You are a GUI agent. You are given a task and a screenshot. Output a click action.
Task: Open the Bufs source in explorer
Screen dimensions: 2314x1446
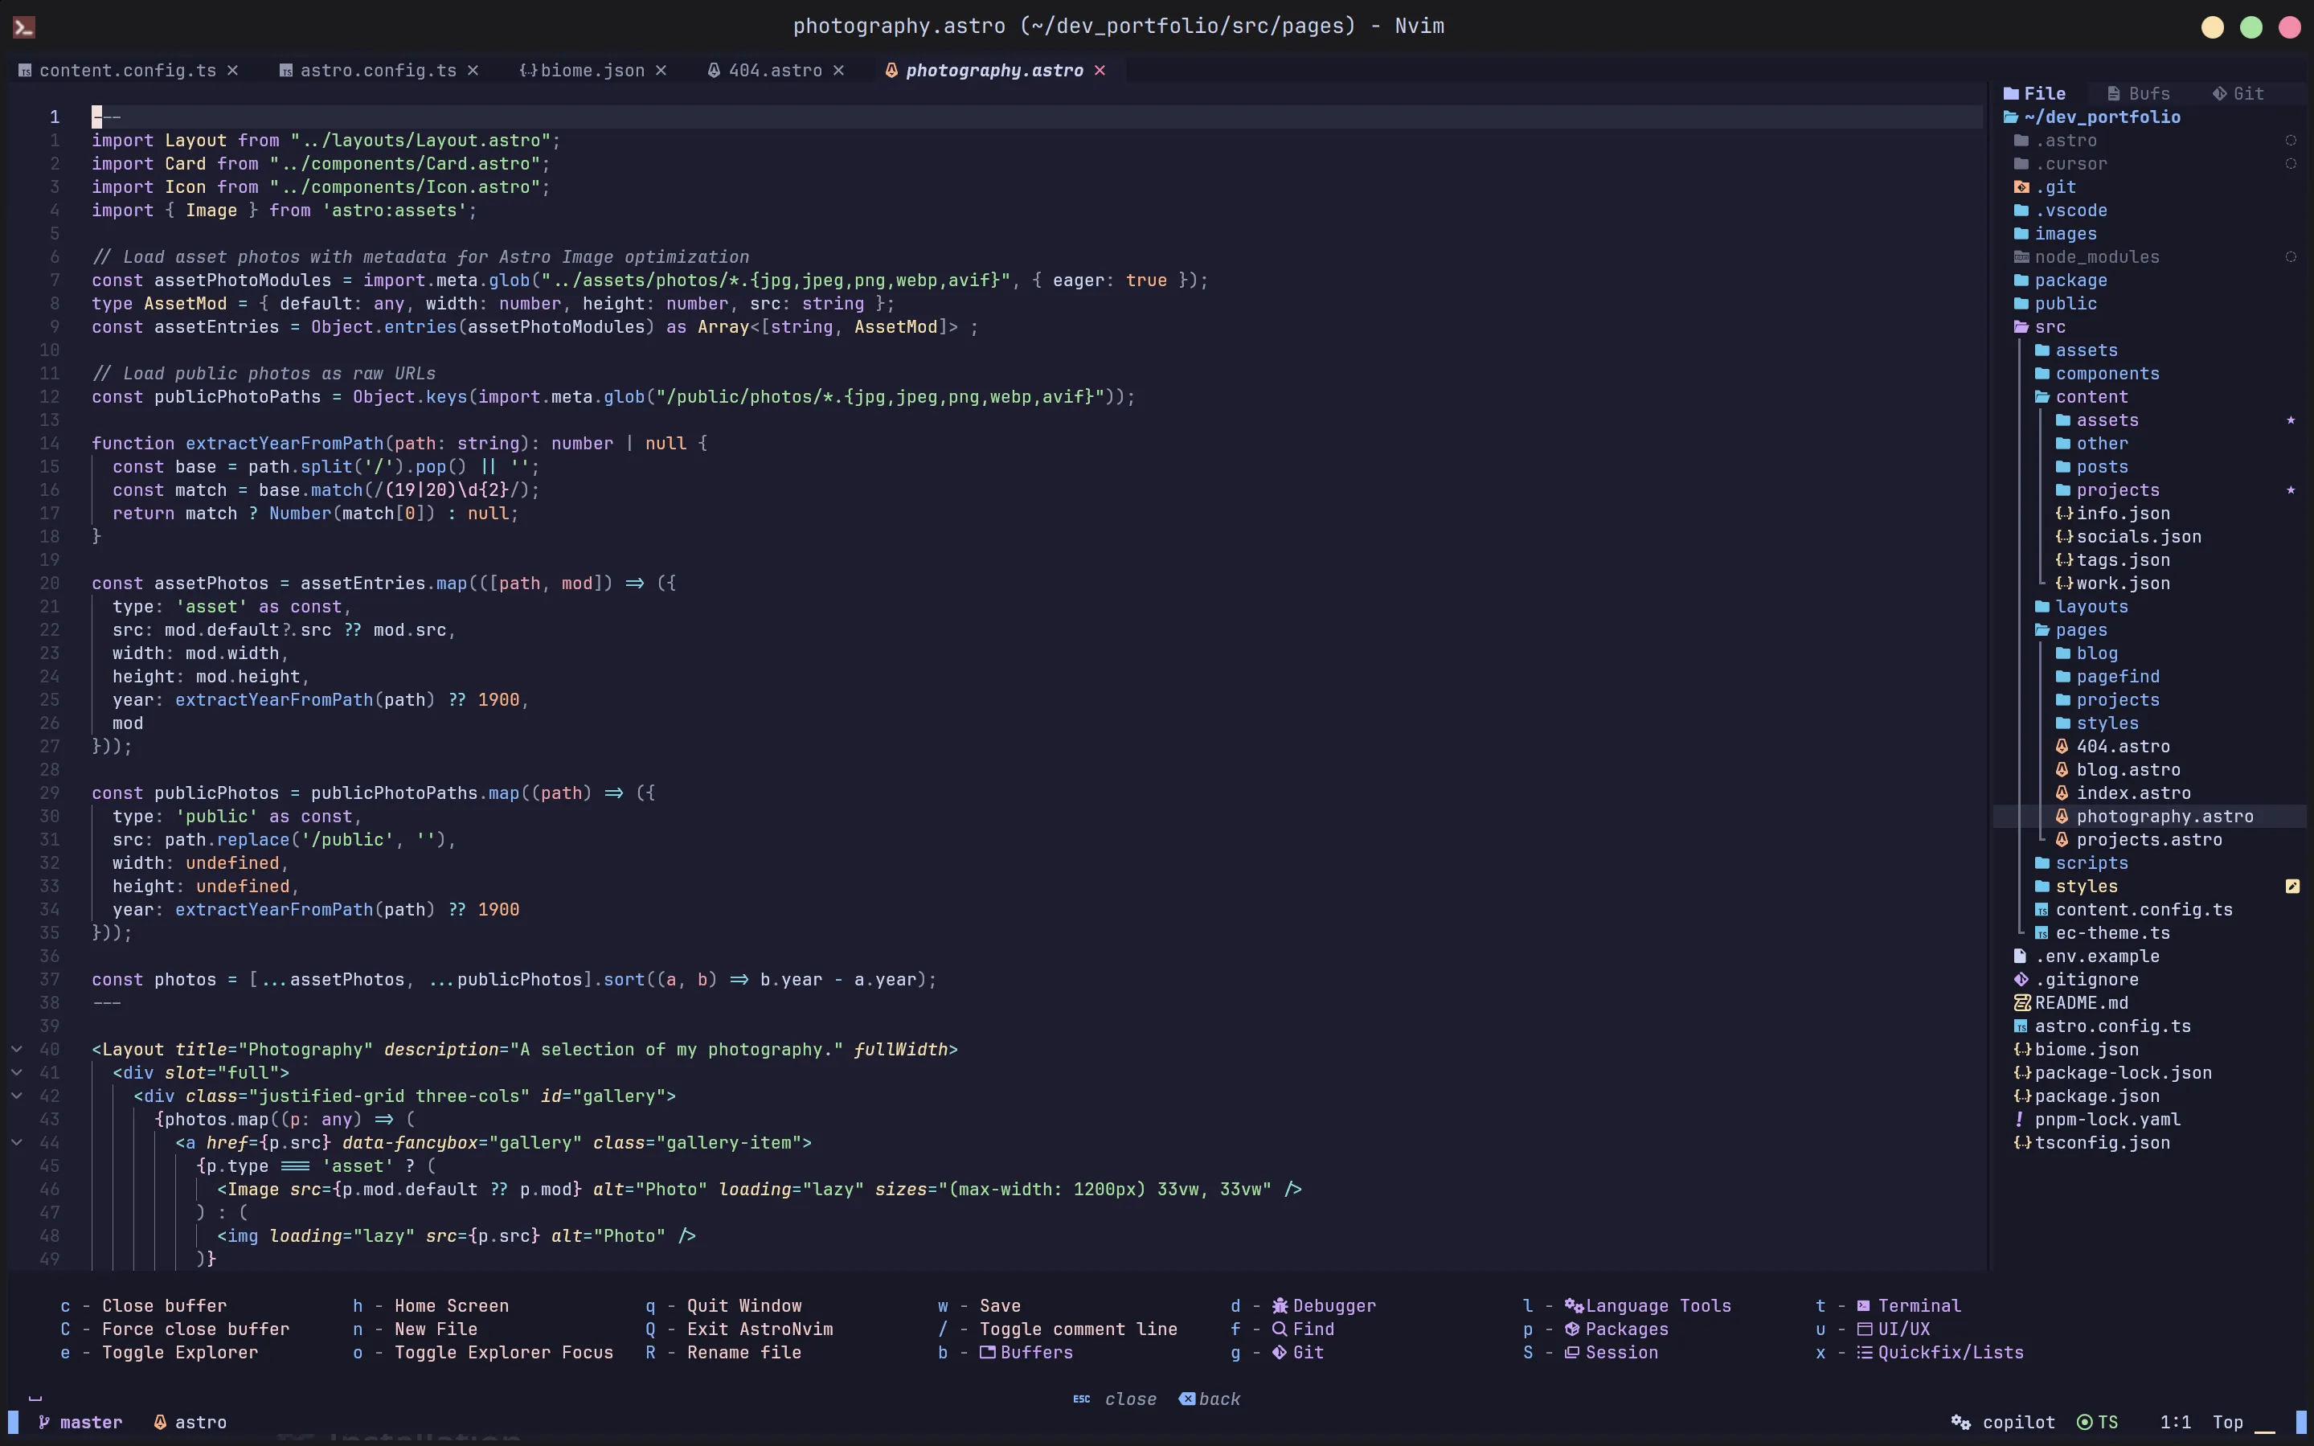[x=2139, y=94]
